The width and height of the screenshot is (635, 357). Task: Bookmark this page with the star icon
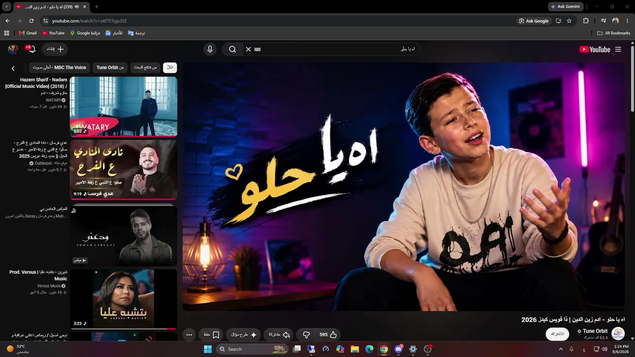[569, 21]
